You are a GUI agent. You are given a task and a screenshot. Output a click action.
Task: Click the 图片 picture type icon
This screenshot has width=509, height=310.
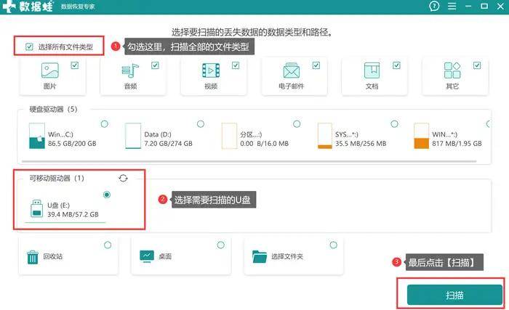50,70
